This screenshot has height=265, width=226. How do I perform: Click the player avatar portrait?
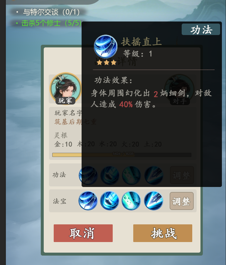(x=65, y=88)
